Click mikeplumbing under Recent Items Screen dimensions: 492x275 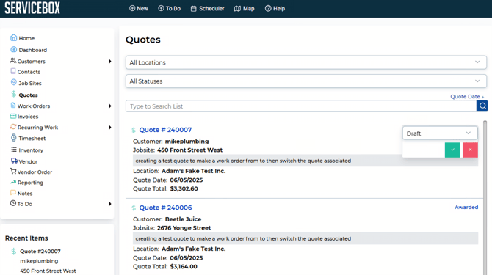point(39,261)
